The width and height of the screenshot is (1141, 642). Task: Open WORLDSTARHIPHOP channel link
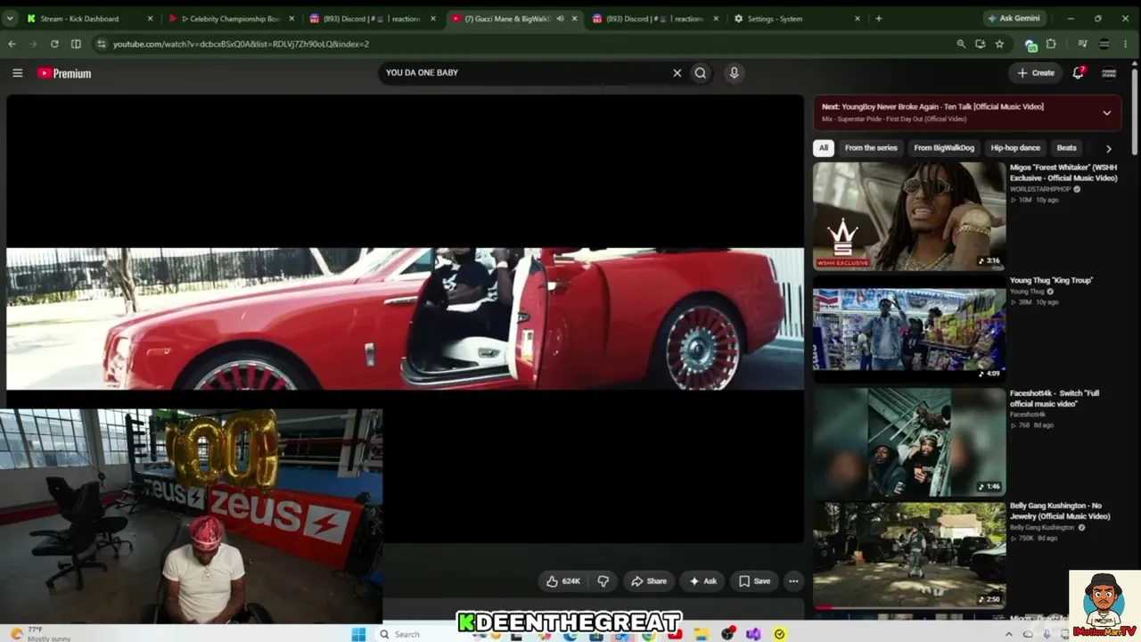coord(1041,189)
